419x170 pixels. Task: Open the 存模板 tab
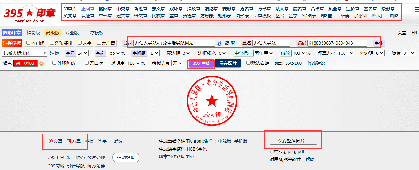97,33
